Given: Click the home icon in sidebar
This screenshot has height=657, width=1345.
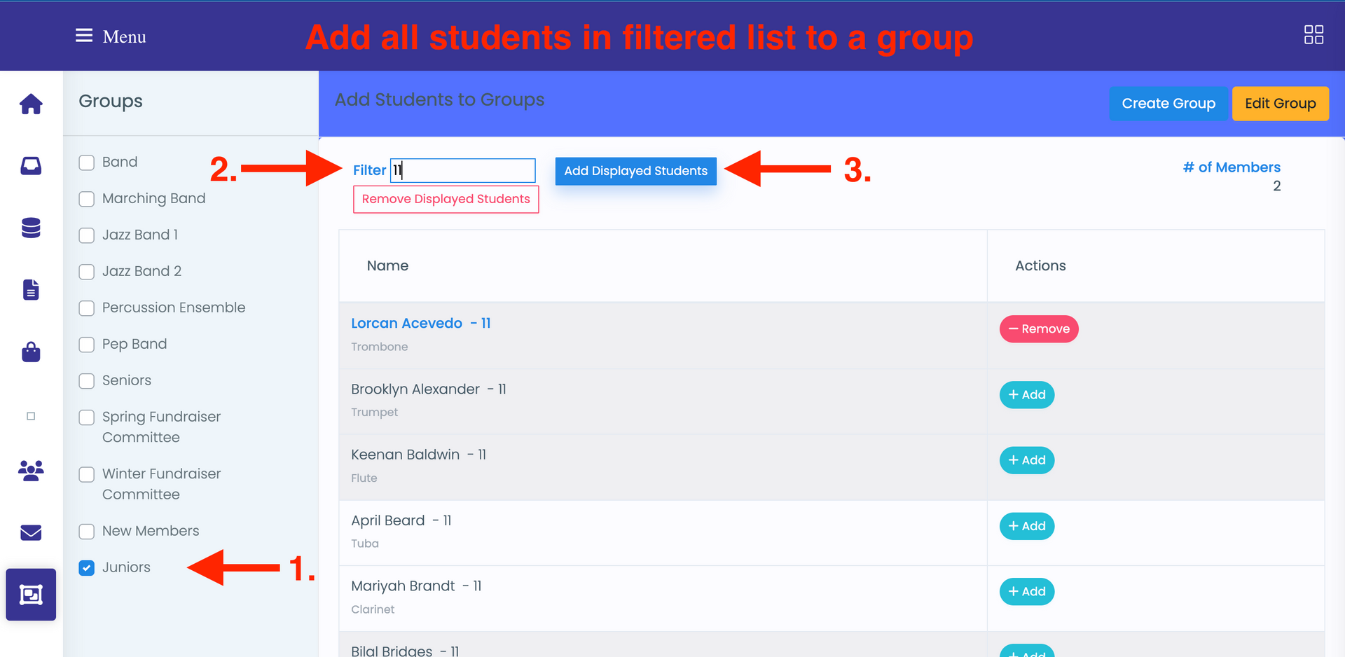Looking at the screenshot, I should click(31, 104).
